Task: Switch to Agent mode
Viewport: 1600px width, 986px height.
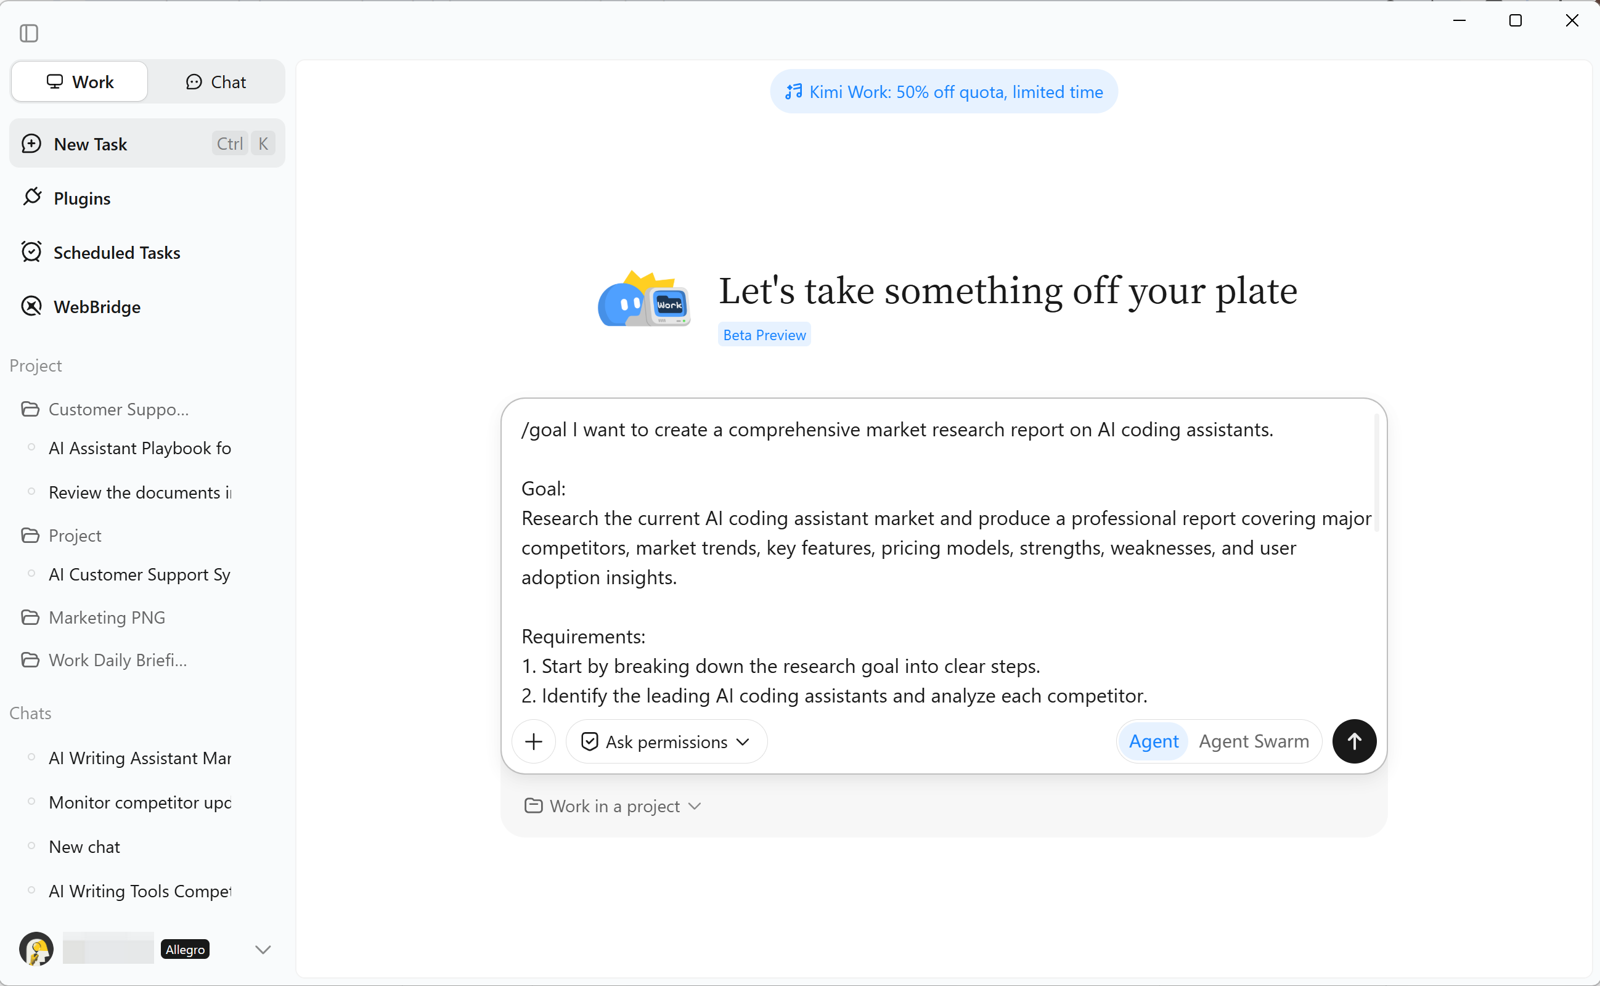Action: tap(1153, 741)
